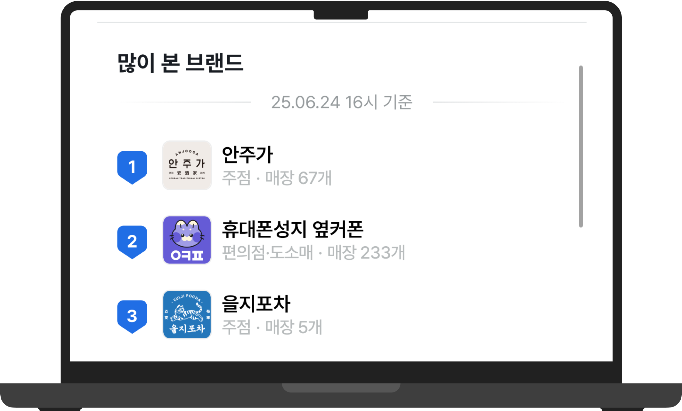682x411 pixels.
Task: Click the 많이 본 브랜드 heading
Action: coord(181,63)
